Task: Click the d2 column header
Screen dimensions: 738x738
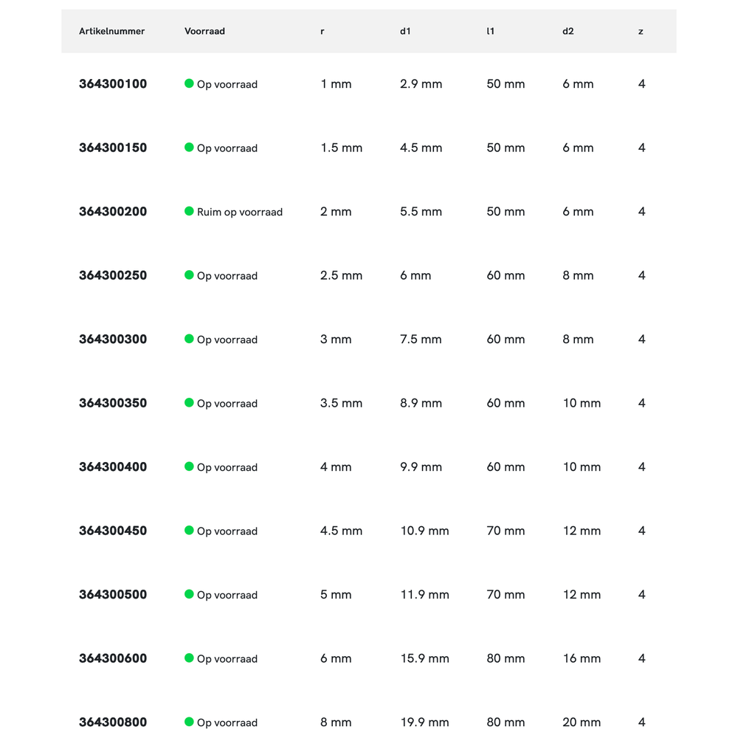Action: [568, 31]
